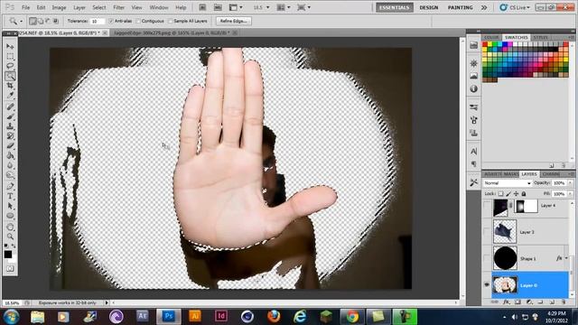
Task: Click the foreground color black swatch
Action: pos(8,255)
